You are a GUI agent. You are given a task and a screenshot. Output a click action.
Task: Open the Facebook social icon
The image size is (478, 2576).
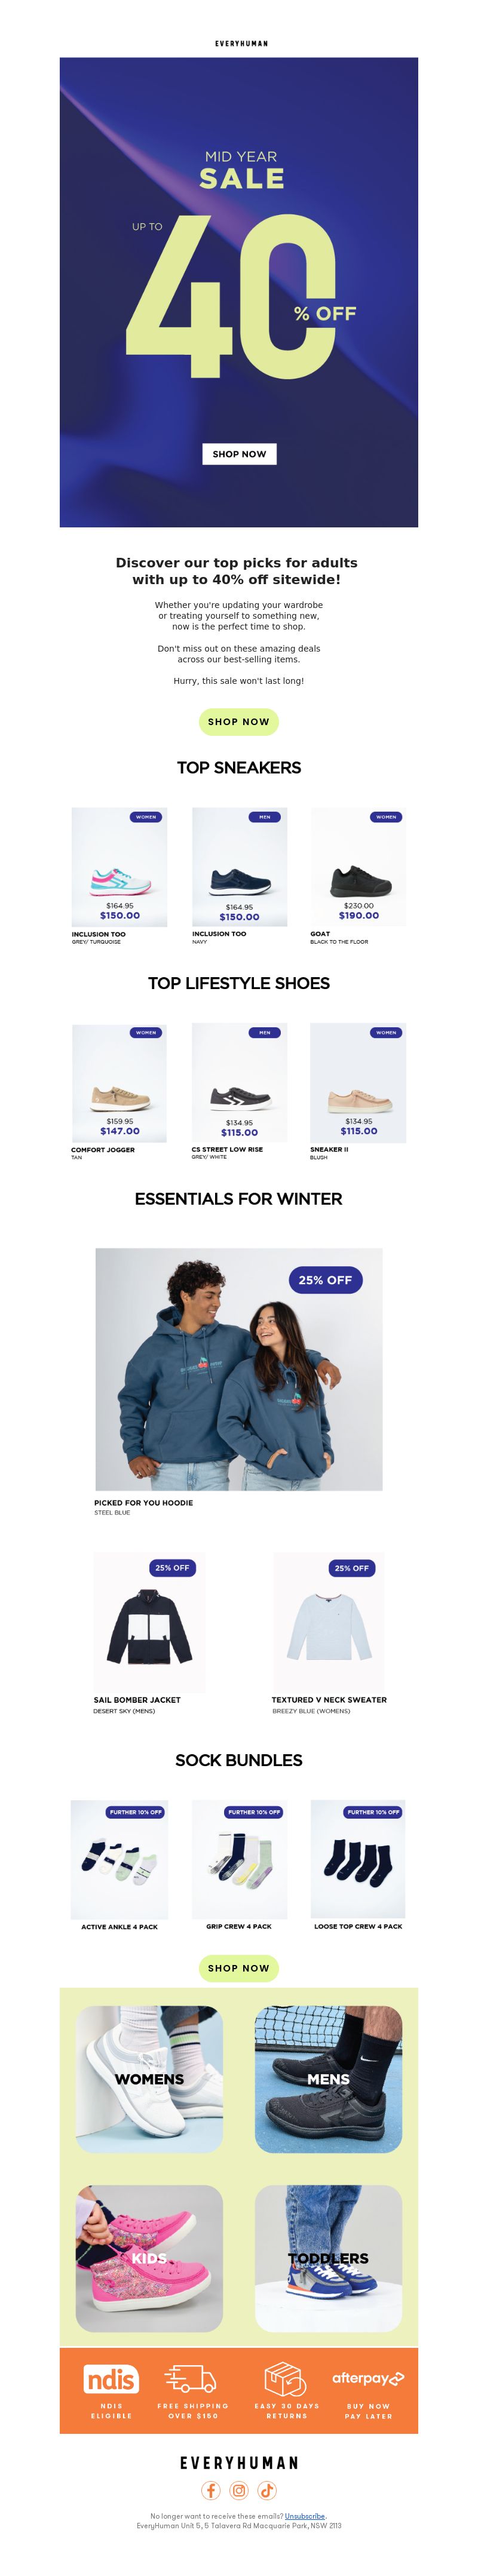pyautogui.click(x=211, y=2490)
